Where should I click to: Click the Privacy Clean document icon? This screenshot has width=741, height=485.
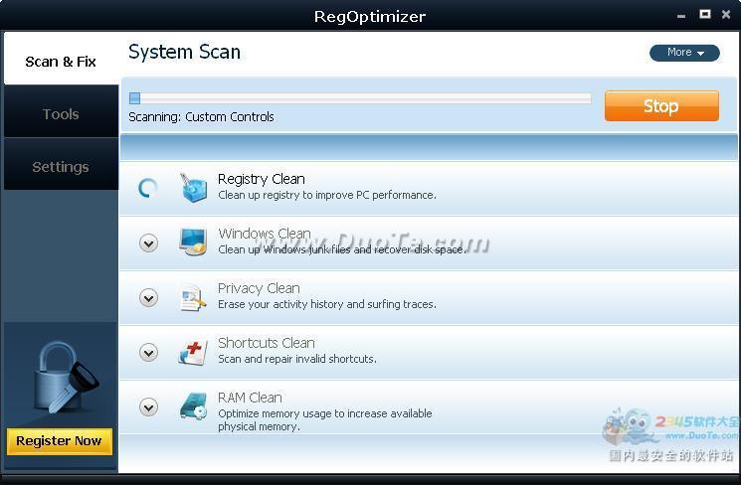coord(193,297)
